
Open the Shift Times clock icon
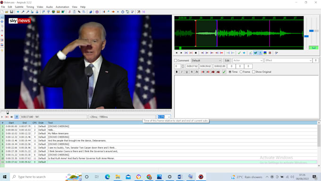123,12
